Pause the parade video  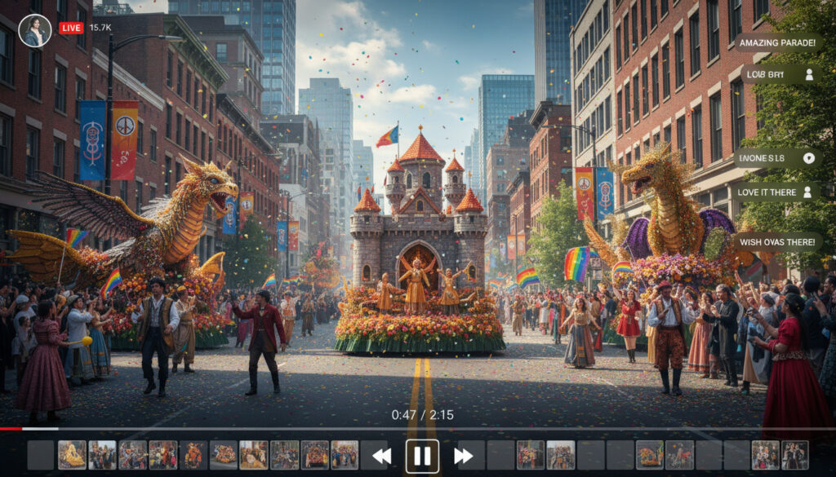(x=422, y=456)
